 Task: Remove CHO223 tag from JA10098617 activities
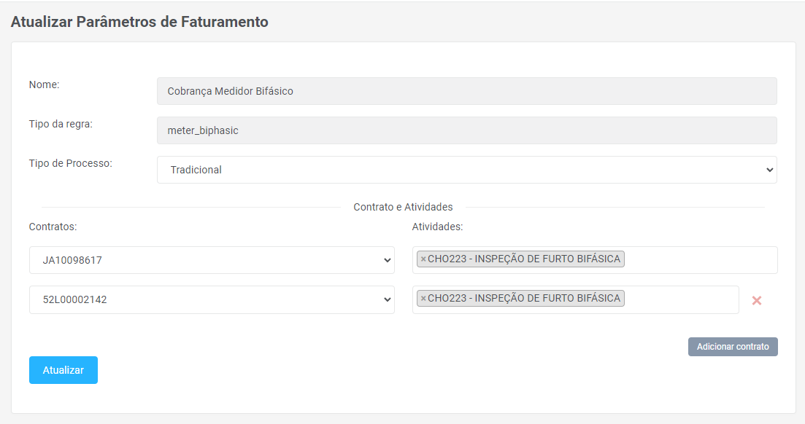click(423, 259)
